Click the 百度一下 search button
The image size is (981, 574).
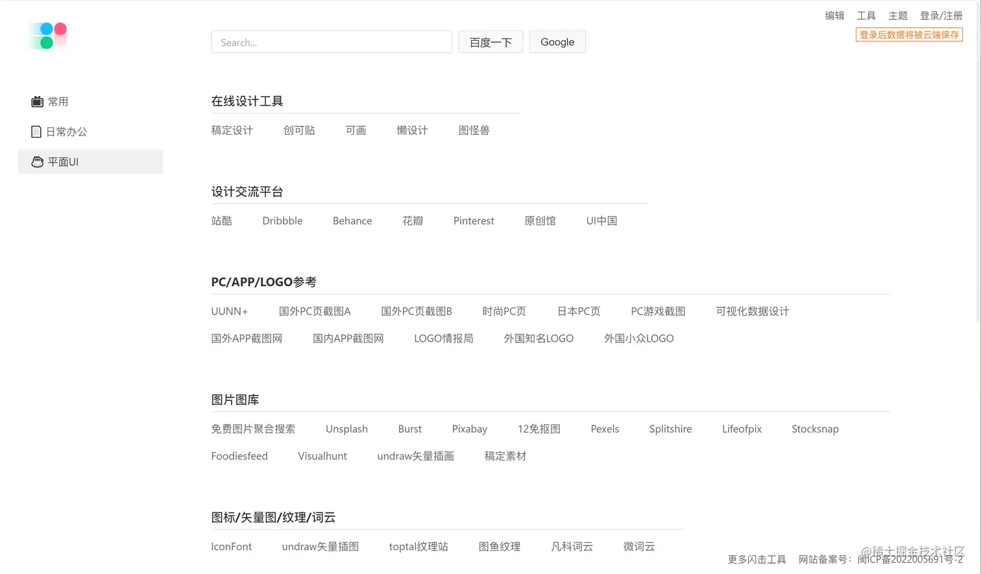(x=490, y=42)
